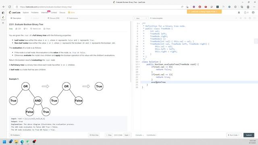Open Windows Start menu

point(4,142)
